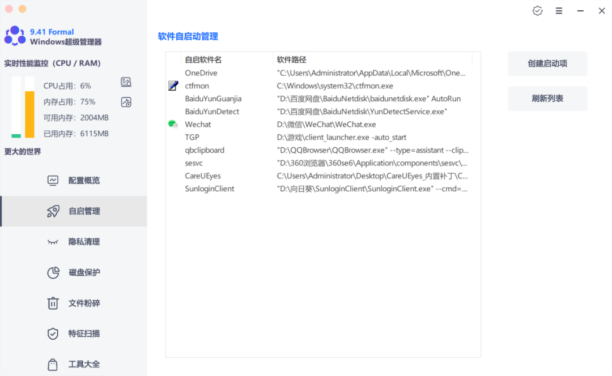Open the 配置概览 section
612x376 pixels.
click(x=74, y=180)
